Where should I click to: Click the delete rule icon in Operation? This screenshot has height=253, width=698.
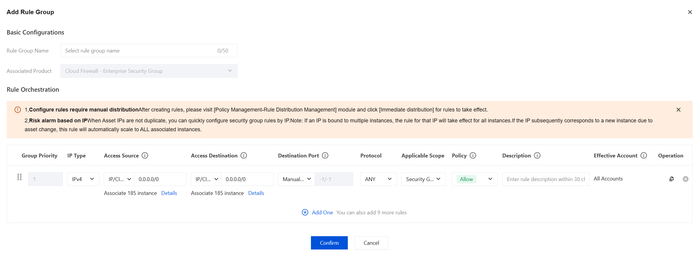click(686, 179)
